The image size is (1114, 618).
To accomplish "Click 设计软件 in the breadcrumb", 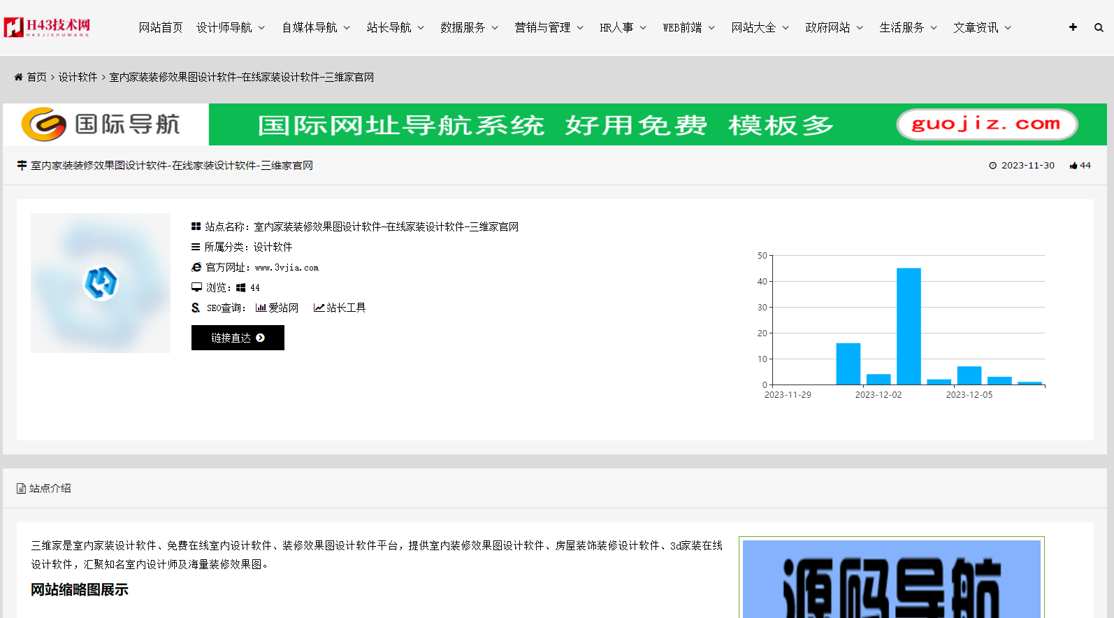I will [78, 77].
